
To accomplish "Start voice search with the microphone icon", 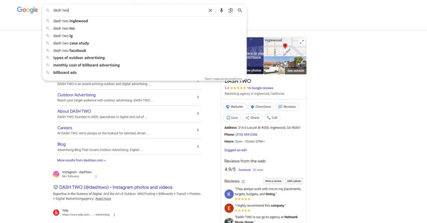I will pos(221,10).
